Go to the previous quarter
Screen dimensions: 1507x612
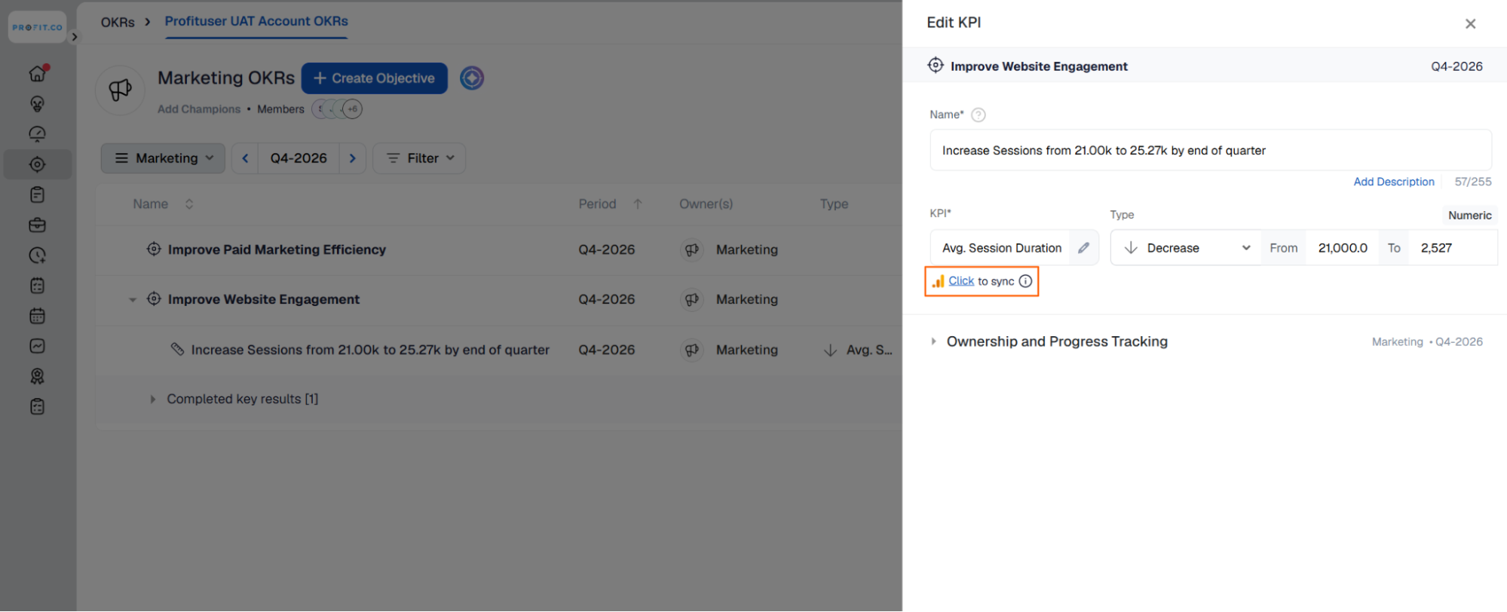(x=245, y=158)
